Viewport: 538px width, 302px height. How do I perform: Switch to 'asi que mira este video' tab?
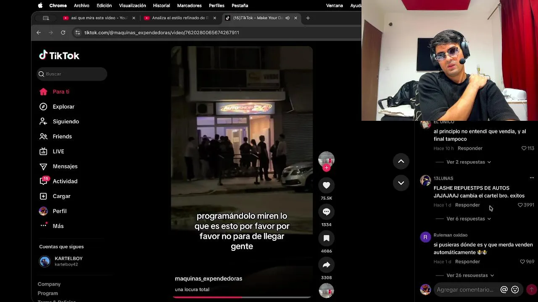[x=99, y=18]
